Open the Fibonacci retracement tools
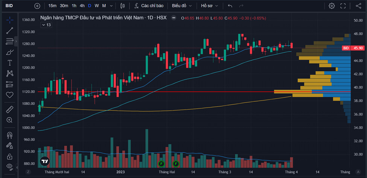This screenshot has width=367, height=178. pyautogui.click(x=10, y=41)
